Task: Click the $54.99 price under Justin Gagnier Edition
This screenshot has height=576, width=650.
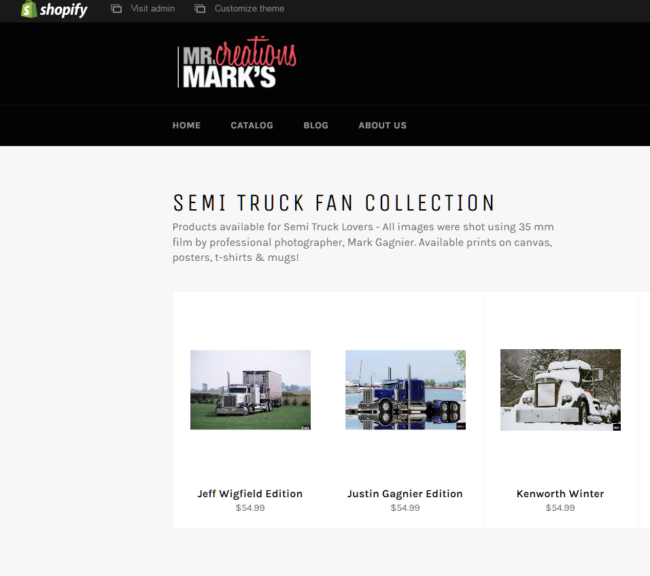Action: tap(405, 507)
